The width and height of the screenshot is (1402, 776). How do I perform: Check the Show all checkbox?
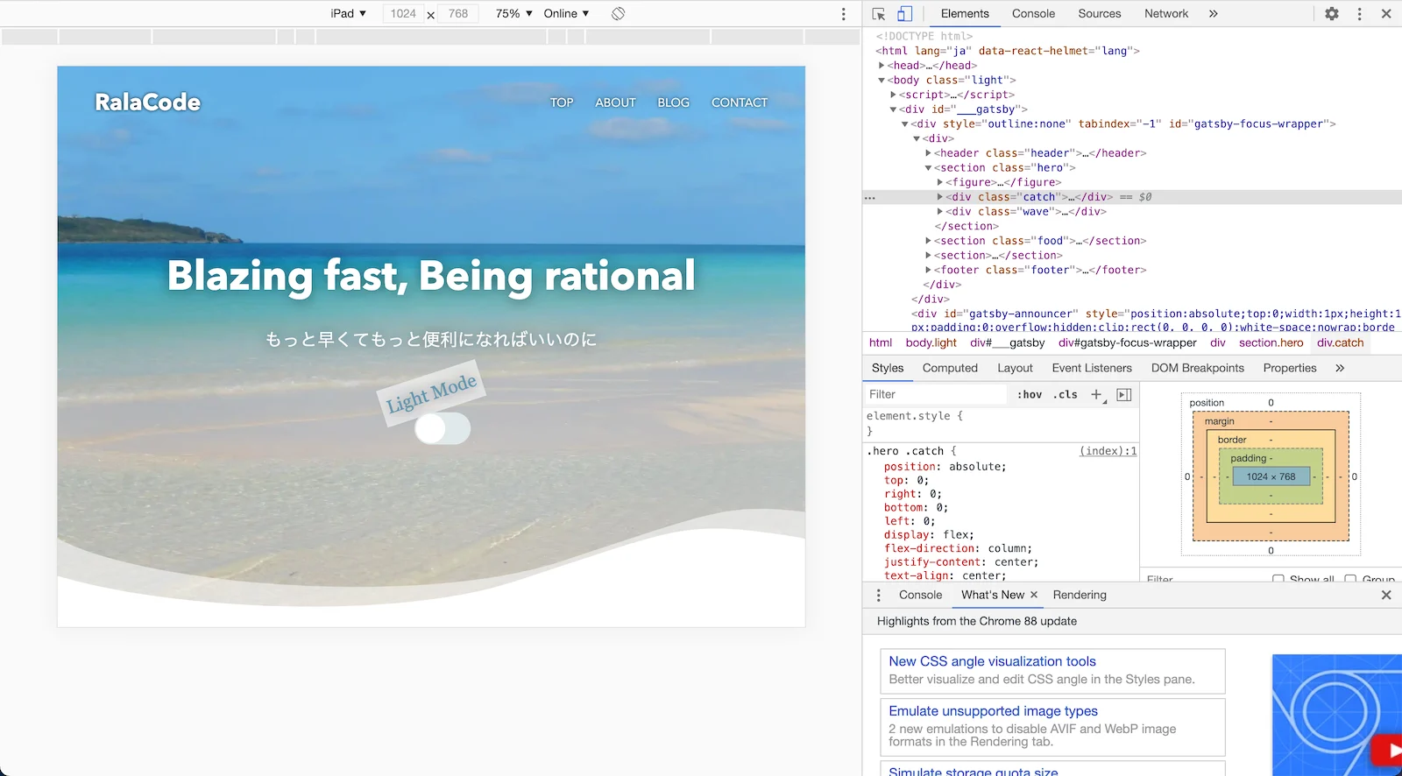coord(1278,580)
